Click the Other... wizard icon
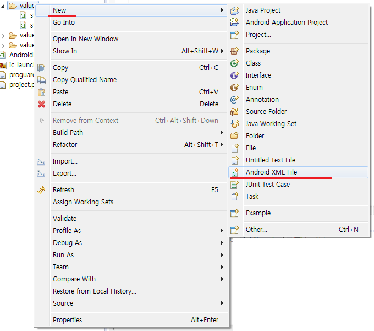This screenshot has width=374, height=331. (234, 230)
